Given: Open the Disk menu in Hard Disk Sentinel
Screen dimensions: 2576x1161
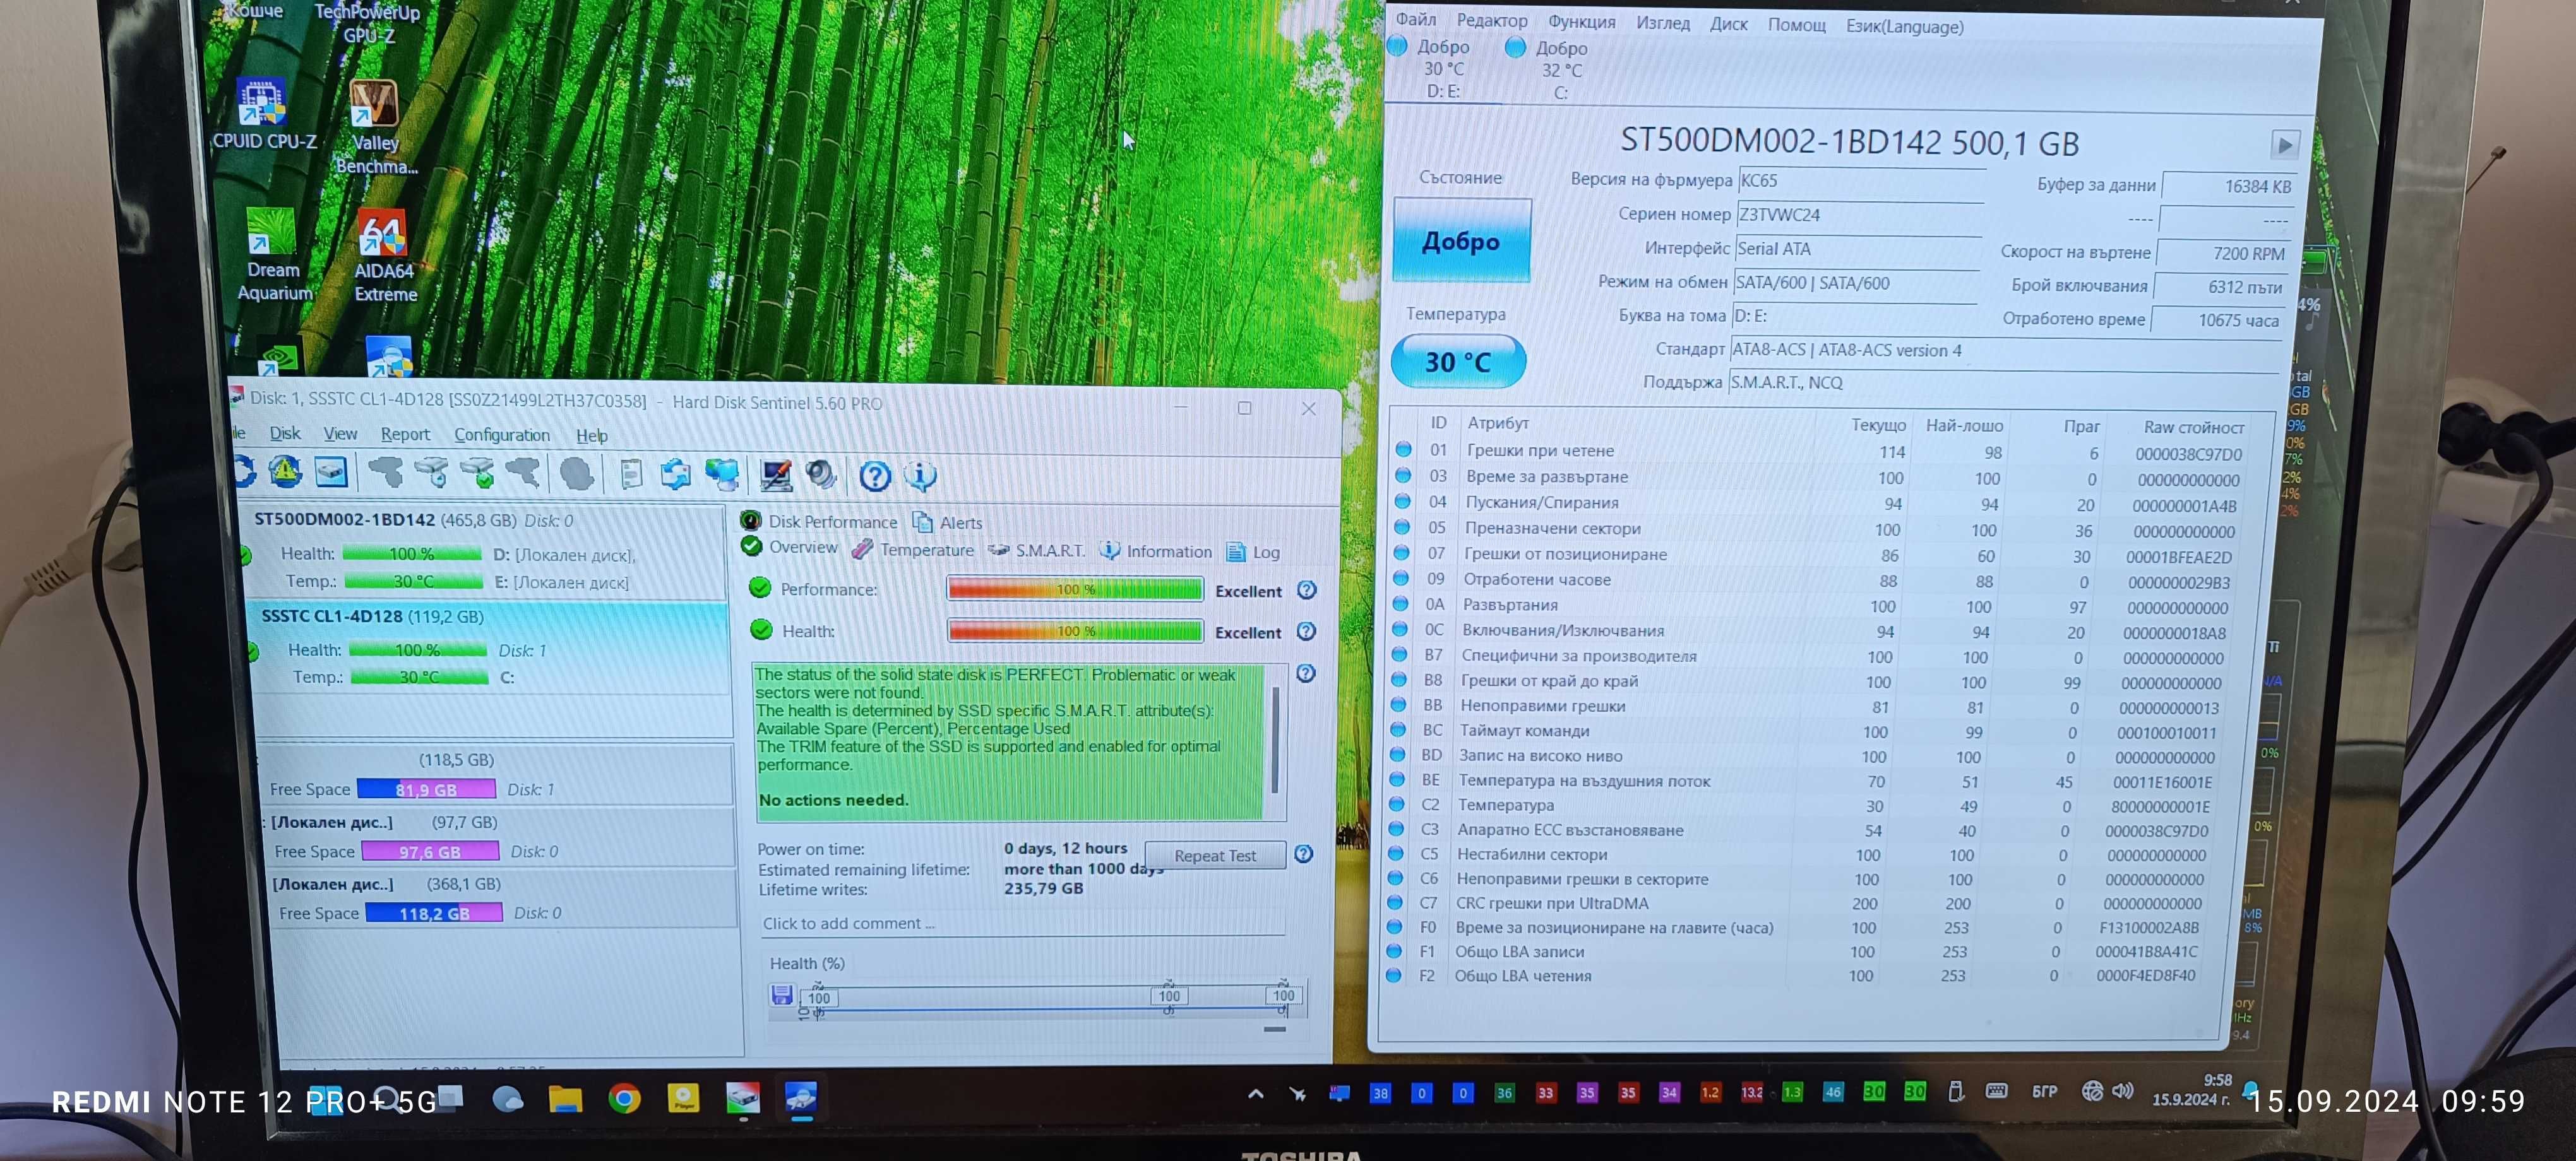Looking at the screenshot, I should click(285, 433).
